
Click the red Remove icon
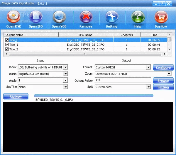tap(86, 17)
